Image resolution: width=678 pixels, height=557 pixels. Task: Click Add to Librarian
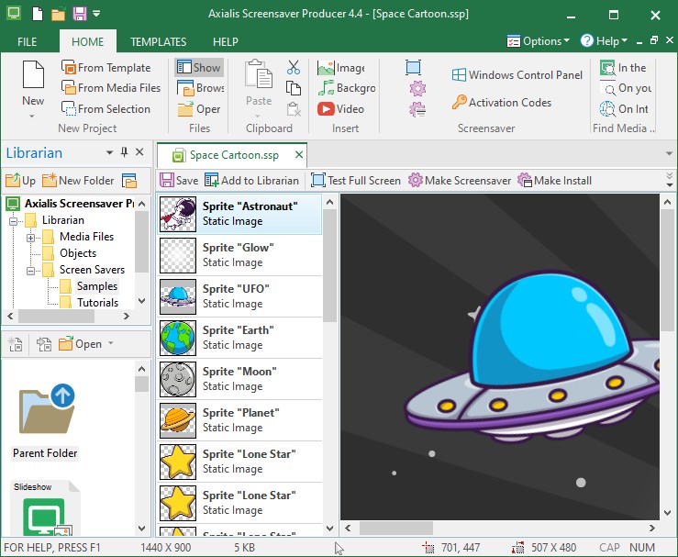click(251, 181)
